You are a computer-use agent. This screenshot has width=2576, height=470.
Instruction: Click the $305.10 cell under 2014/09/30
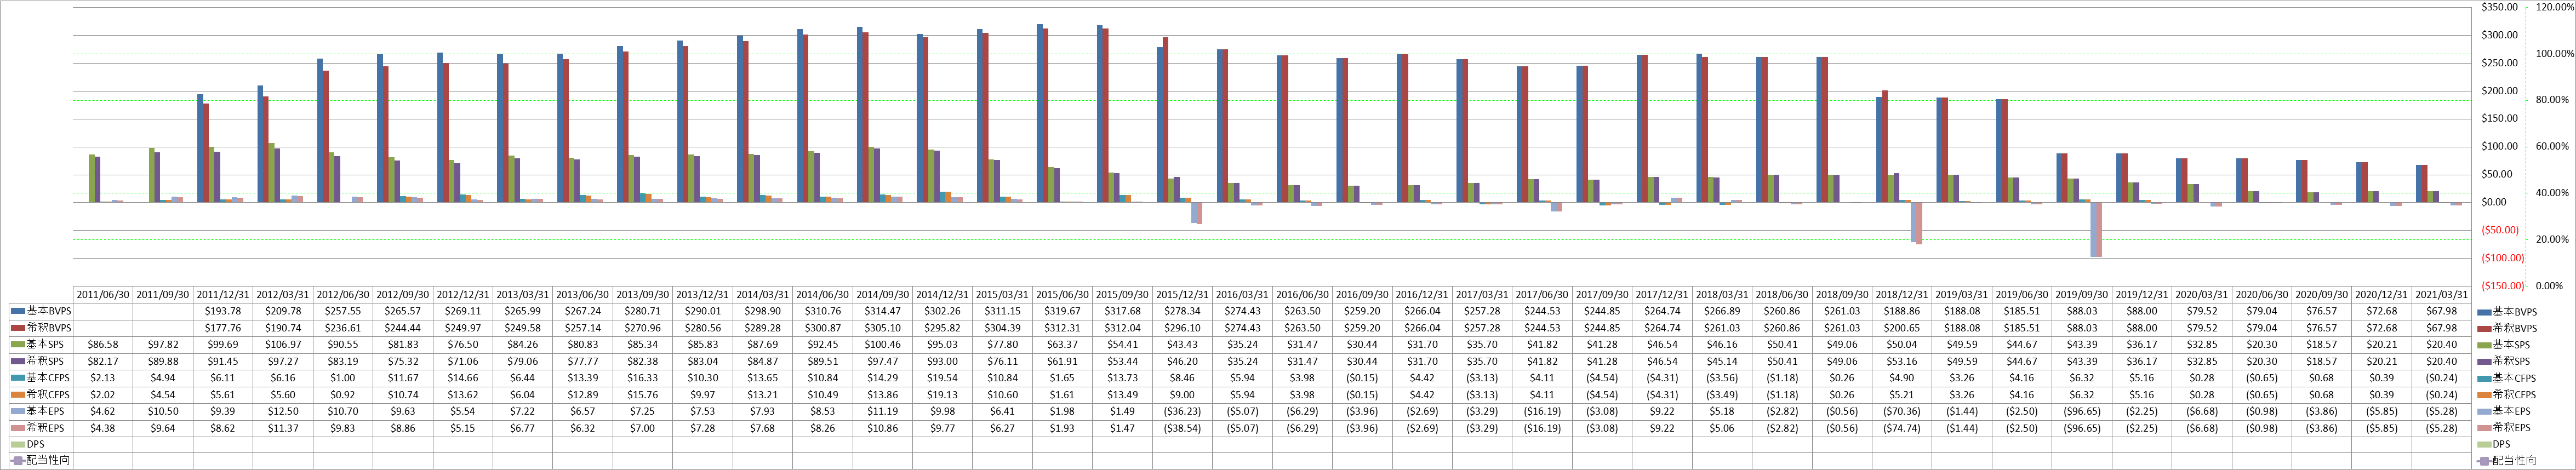pyautogui.click(x=883, y=328)
